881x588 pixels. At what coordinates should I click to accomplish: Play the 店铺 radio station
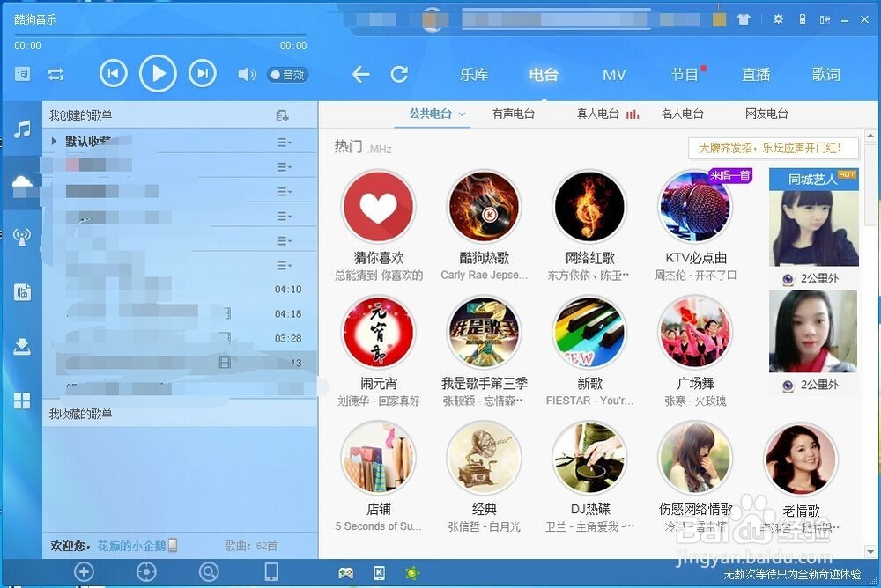(379, 459)
